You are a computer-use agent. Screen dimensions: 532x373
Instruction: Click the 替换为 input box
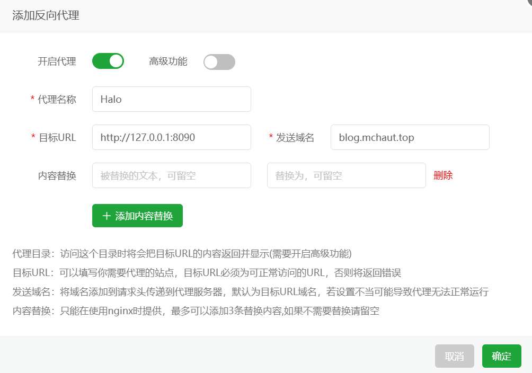(346, 175)
